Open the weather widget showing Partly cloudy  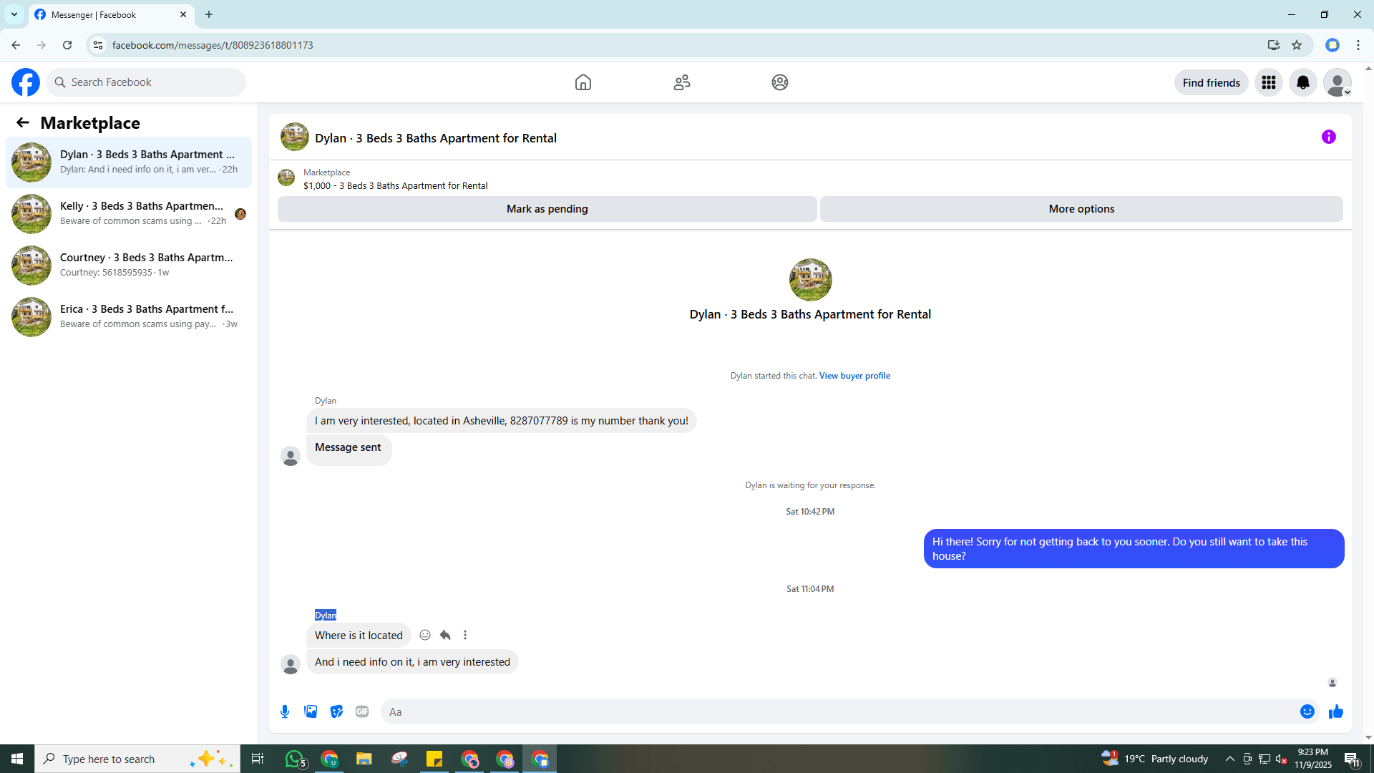tap(1155, 759)
